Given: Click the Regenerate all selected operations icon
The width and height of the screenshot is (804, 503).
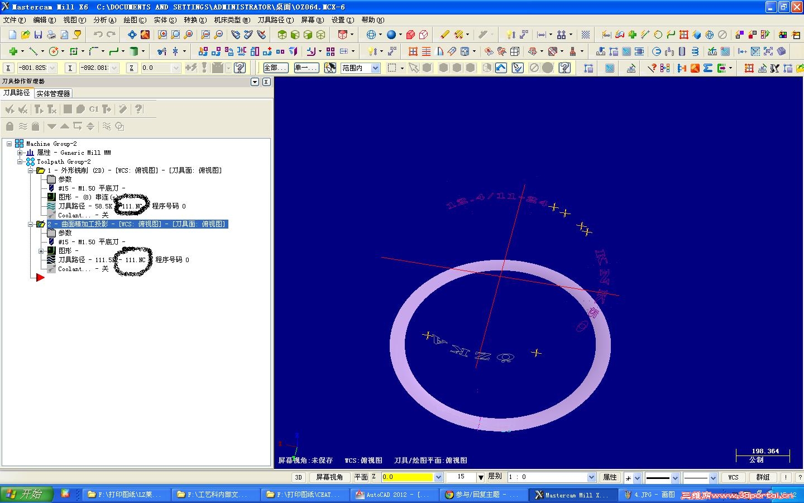Looking at the screenshot, I should [x=39, y=109].
